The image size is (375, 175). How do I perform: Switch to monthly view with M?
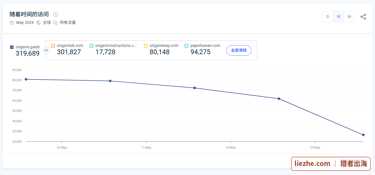pos(349,17)
